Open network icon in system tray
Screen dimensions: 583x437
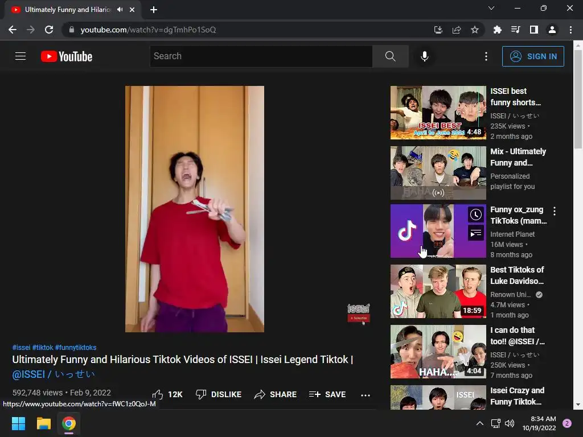(x=496, y=423)
